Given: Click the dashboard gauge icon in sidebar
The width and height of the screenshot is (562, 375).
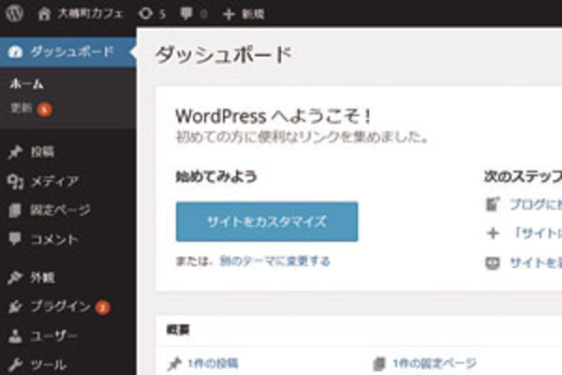Looking at the screenshot, I should coord(15,52).
